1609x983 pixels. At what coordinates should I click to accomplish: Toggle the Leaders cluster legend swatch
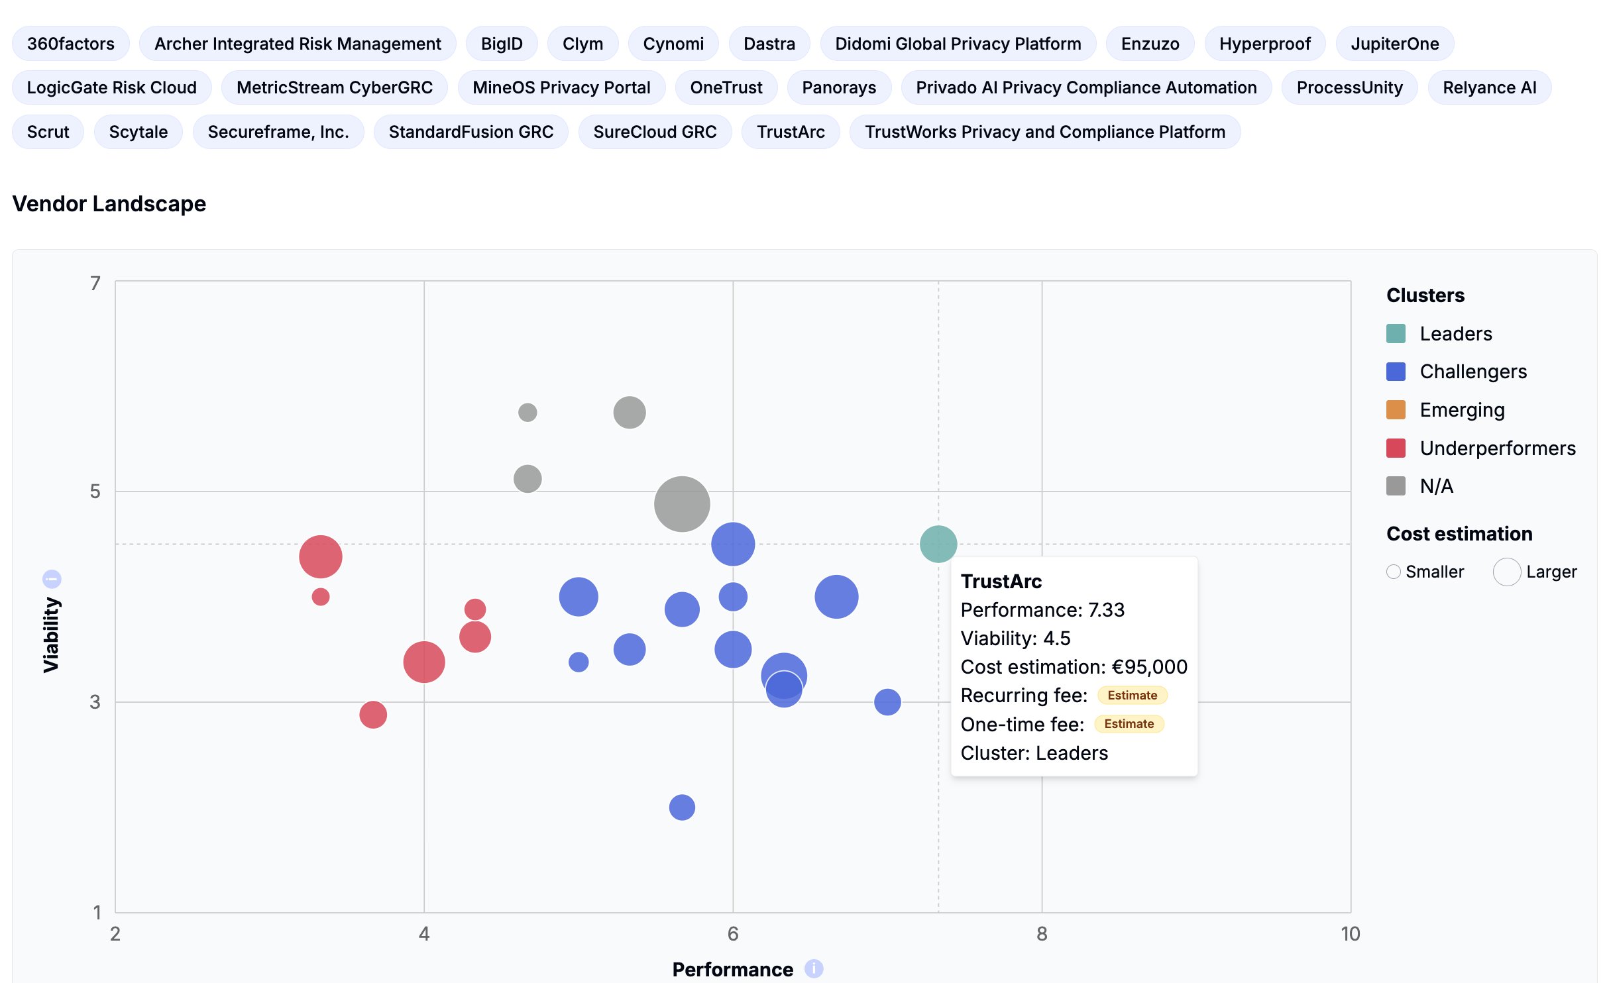pyautogui.click(x=1396, y=333)
